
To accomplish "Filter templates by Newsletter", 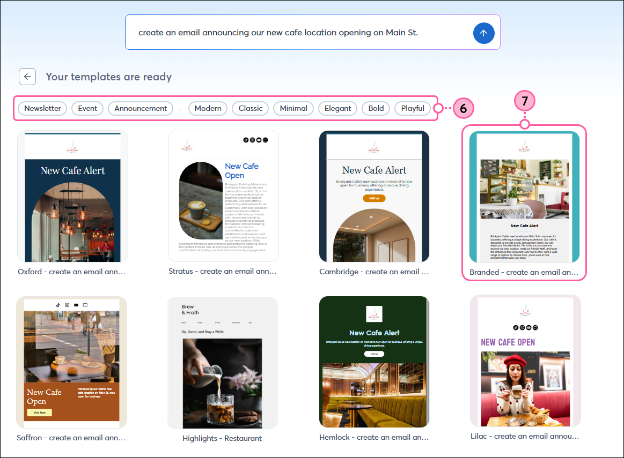I will click(x=42, y=108).
